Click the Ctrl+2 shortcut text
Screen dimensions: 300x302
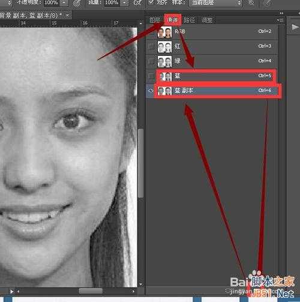(x=265, y=31)
